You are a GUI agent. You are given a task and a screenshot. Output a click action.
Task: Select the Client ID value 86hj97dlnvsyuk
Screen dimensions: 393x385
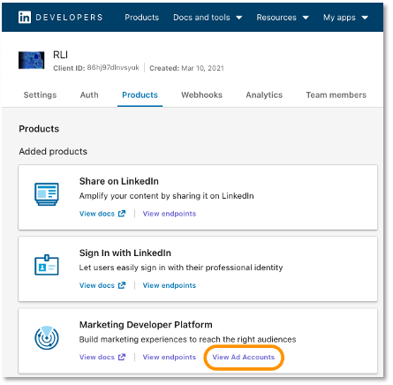113,68
